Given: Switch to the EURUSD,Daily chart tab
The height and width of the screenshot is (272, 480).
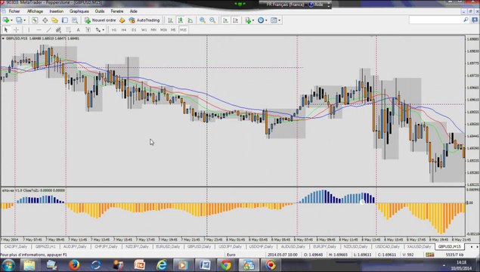Looking at the screenshot, I should 168,246.
